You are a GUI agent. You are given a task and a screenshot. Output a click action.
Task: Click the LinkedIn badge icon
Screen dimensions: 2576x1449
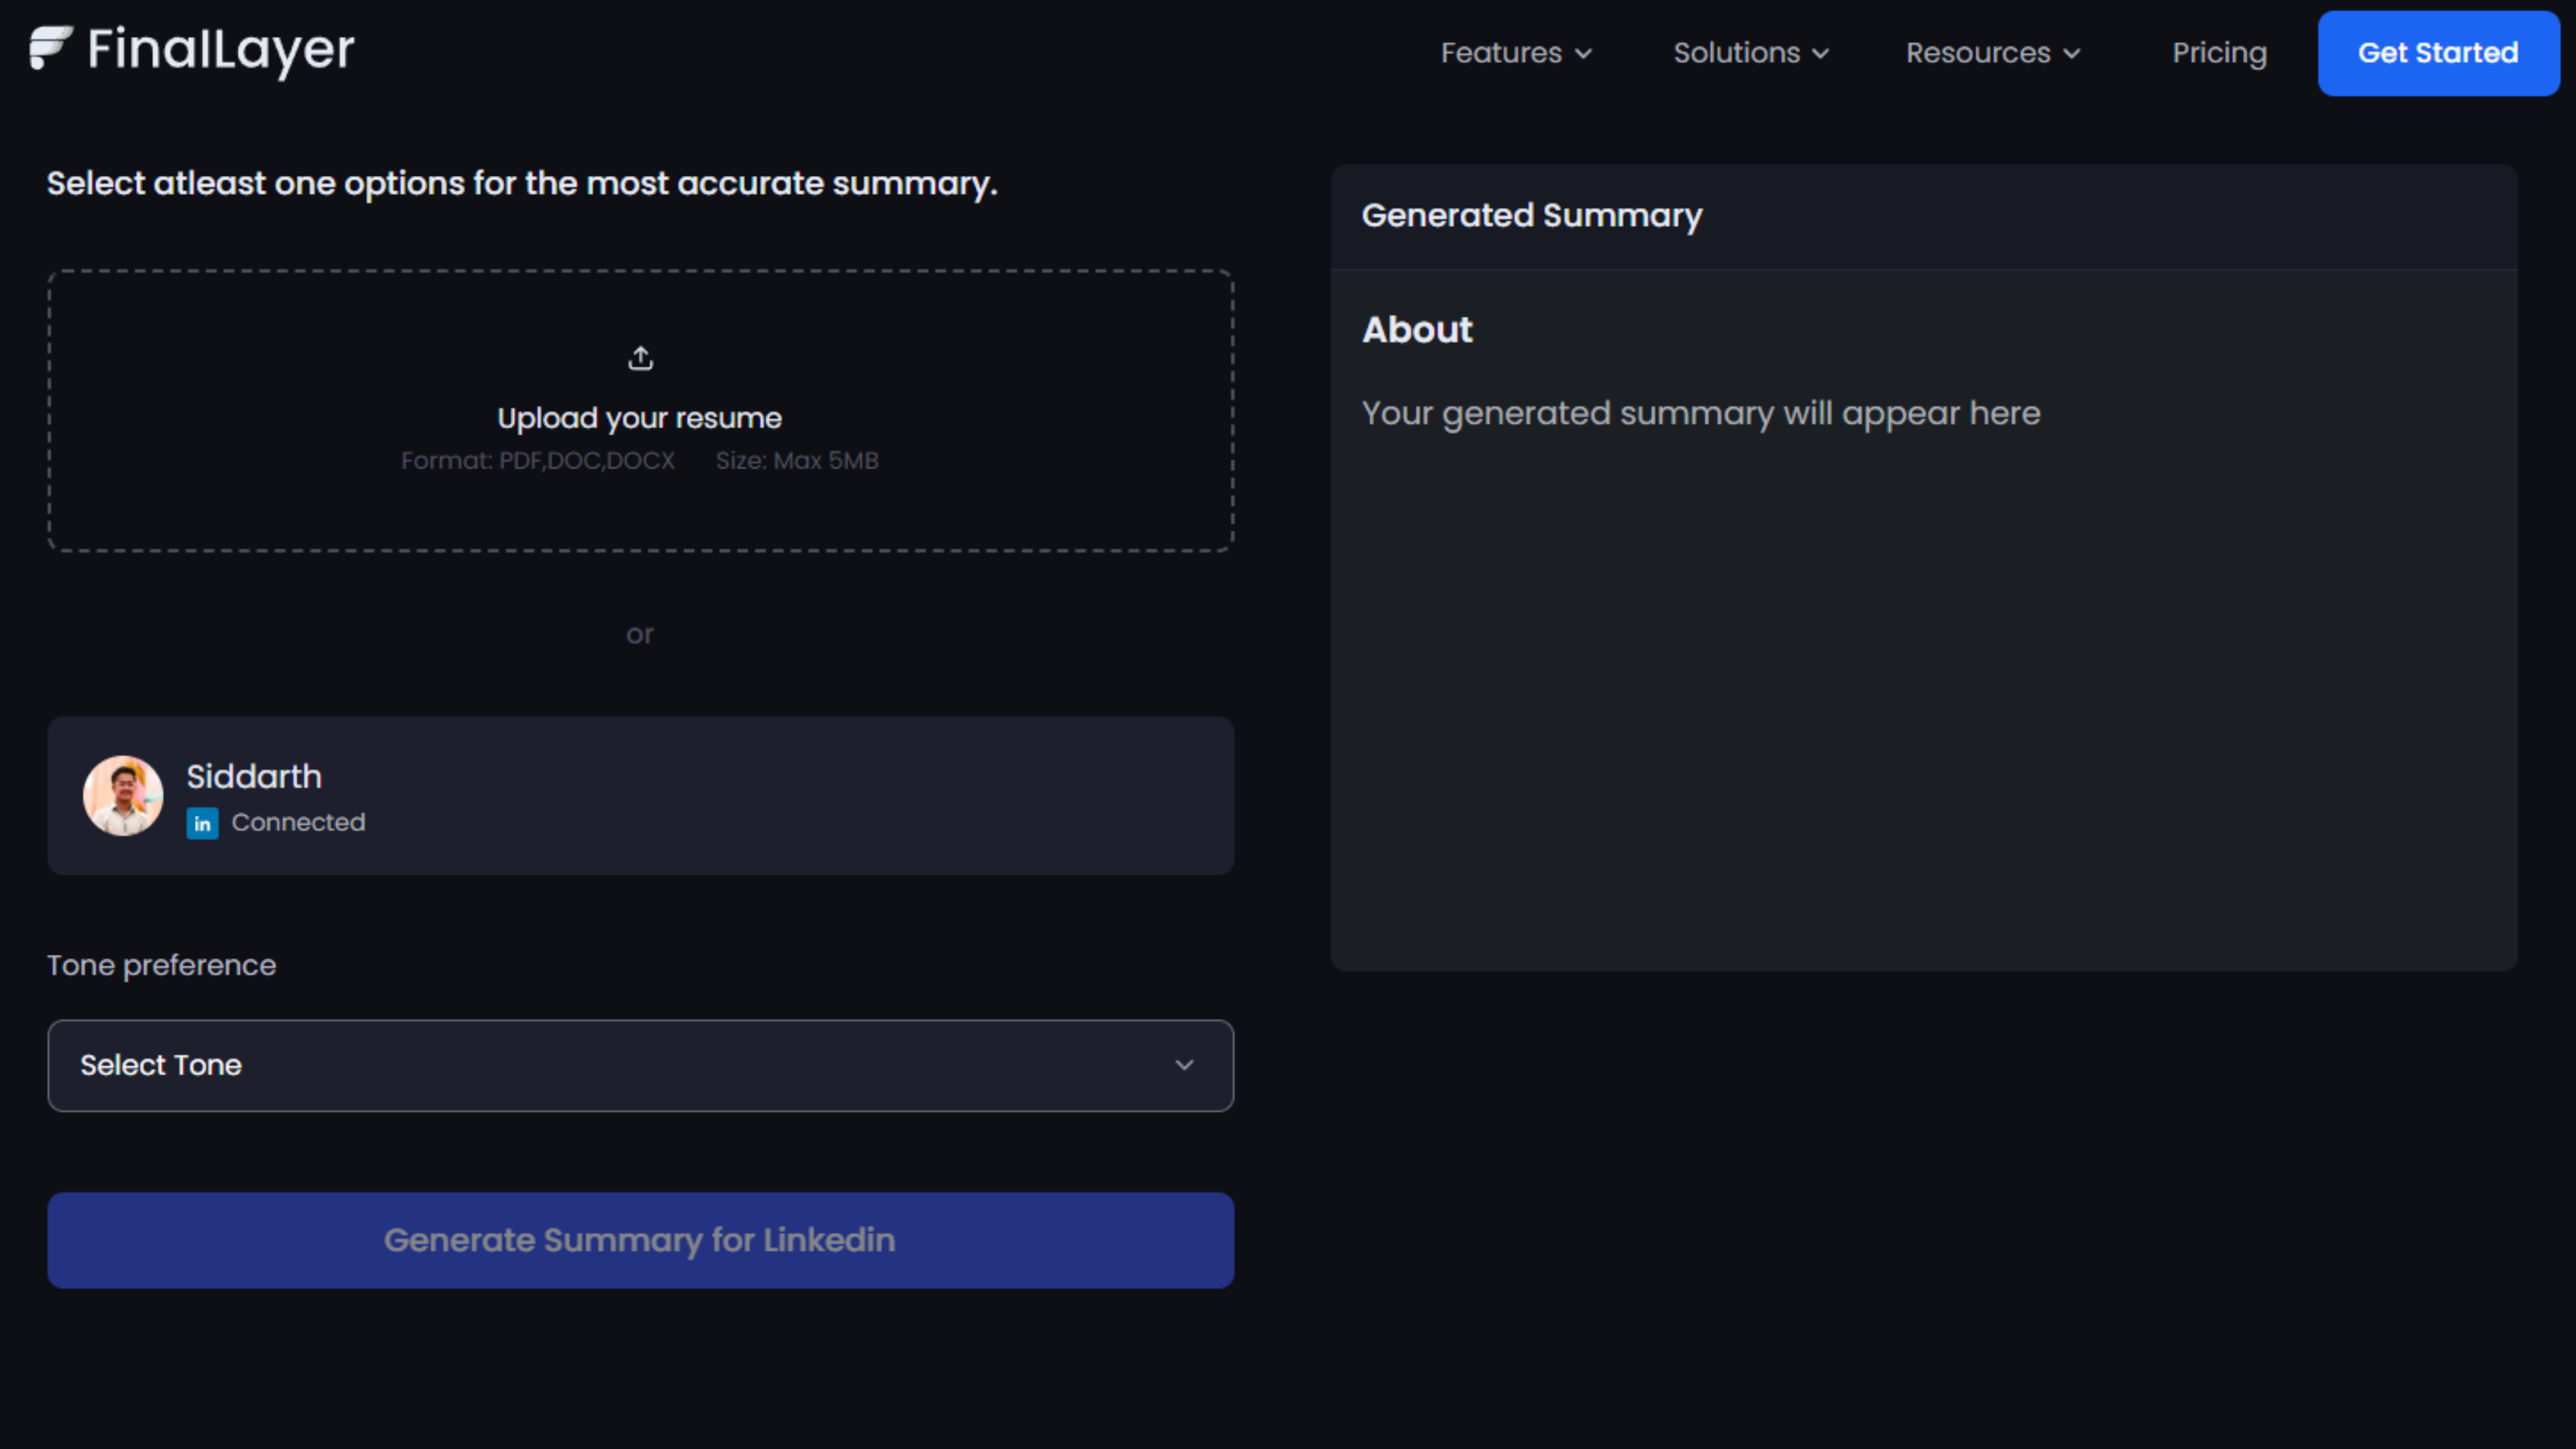(x=202, y=823)
